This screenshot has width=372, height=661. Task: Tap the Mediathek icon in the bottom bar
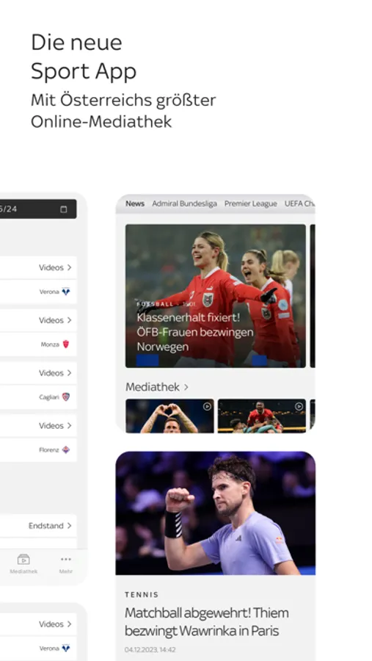pyautogui.click(x=23, y=560)
